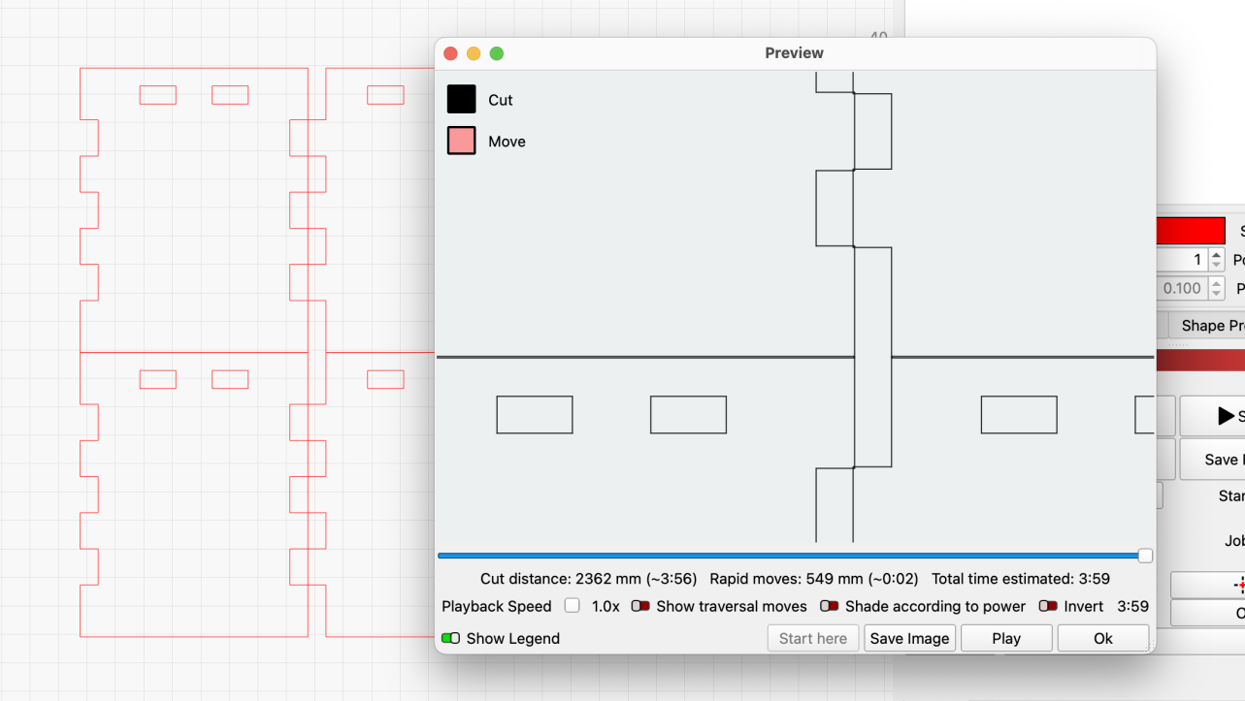This screenshot has width=1245, height=701.
Task: Disable the Show Legend toggle
Action: [x=450, y=638]
